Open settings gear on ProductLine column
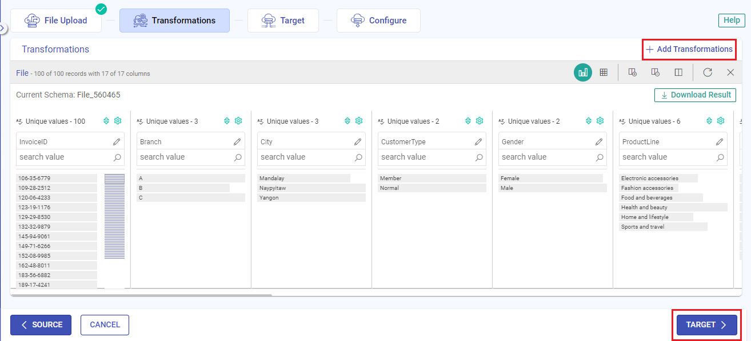The height and width of the screenshot is (341, 751). 720,121
